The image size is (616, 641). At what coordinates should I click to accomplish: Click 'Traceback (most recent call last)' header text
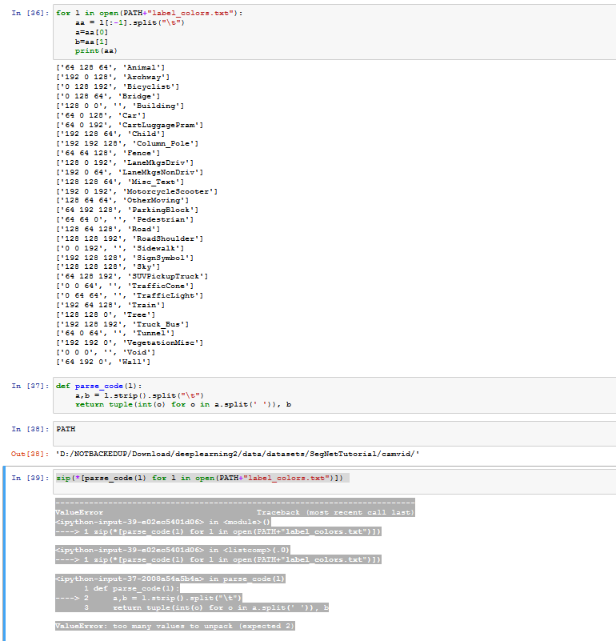[x=334, y=511]
